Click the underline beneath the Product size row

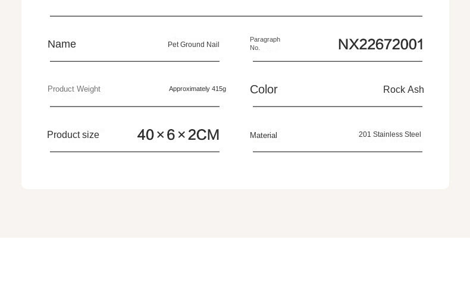(x=134, y=152)
